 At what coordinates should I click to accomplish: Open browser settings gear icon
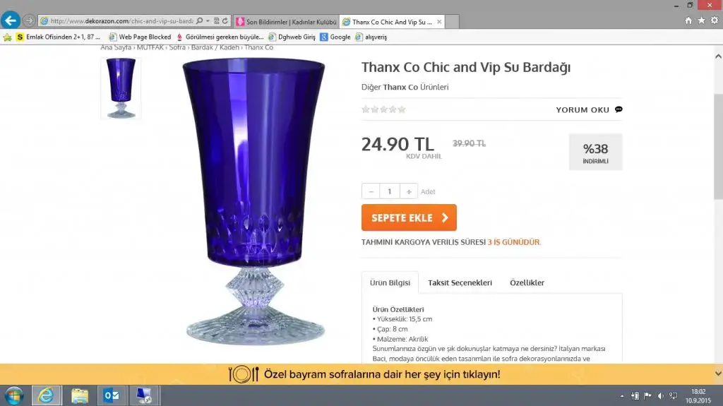pos(715,20)
